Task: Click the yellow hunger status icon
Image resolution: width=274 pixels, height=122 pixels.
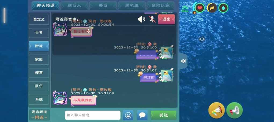Action: (212, 8)
